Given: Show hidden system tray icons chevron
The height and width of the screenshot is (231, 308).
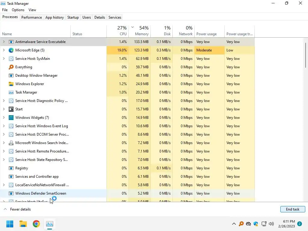Looking at the screenshot, I should pyautogui.click(x=234, y=224).
